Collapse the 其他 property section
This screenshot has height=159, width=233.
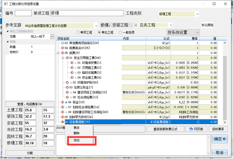[8, 42]
